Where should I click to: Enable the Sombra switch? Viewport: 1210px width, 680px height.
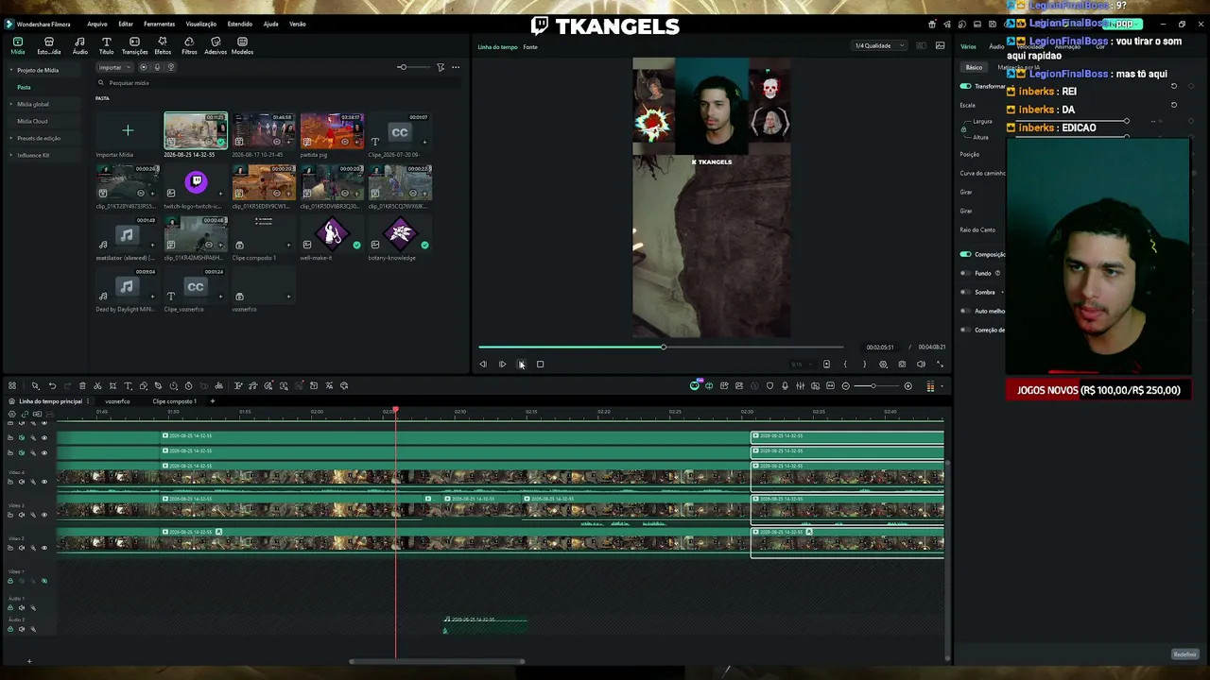tap(965, 292)
